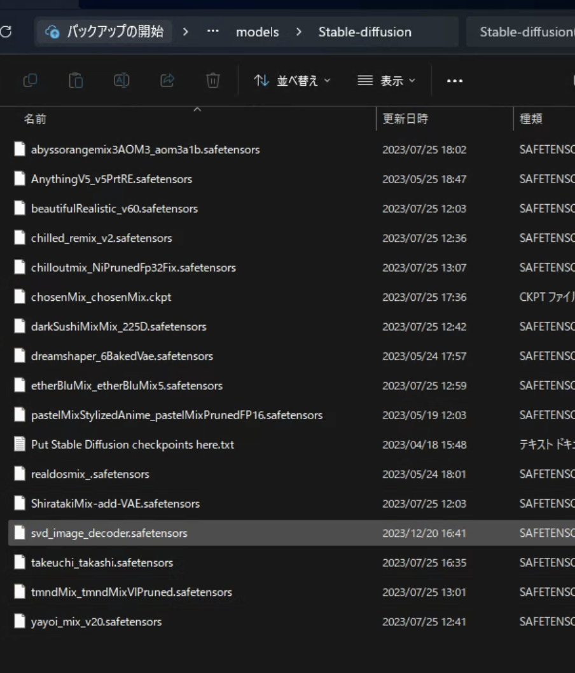Click file icon of AnythingV5_v5PrtRE.safetensors
This screenshot has width=575, height=673.
20,179
